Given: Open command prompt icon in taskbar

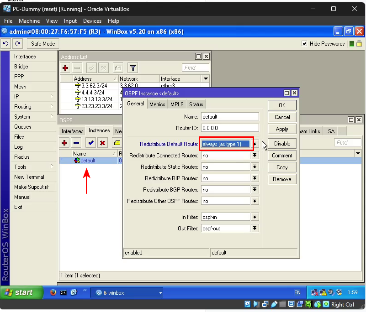Looking at the screenshot, I should 63,292.
